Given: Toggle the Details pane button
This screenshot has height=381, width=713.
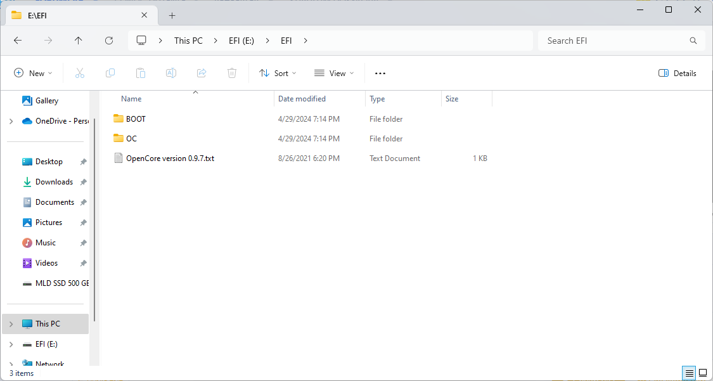Looking at the screenshot, I should (678, 74).
